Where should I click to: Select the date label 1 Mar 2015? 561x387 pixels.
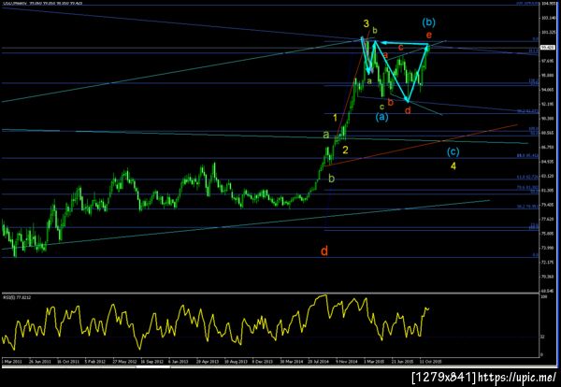(374, 362)
